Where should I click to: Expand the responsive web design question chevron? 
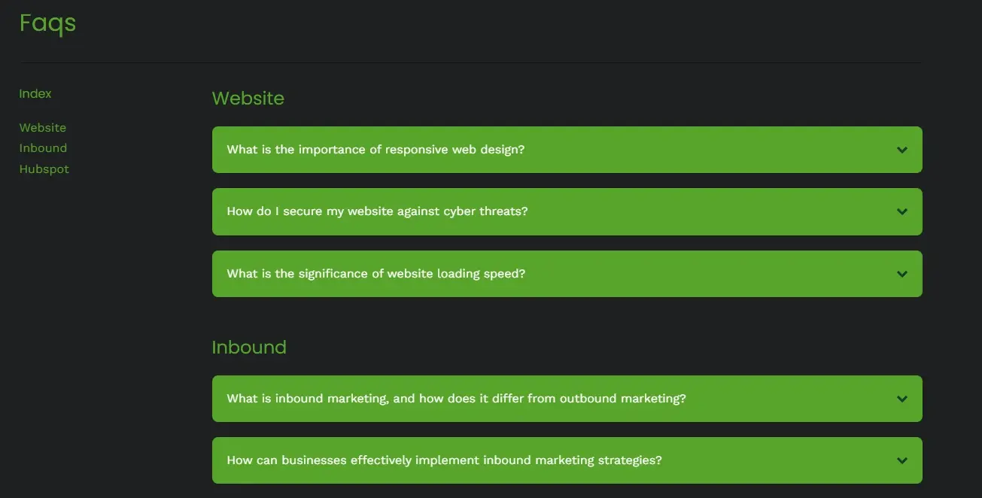pos(901,150)
